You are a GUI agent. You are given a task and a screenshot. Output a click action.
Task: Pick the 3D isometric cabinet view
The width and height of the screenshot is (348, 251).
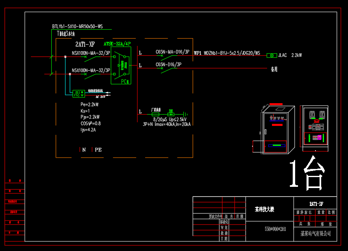(x=278, y=129)
